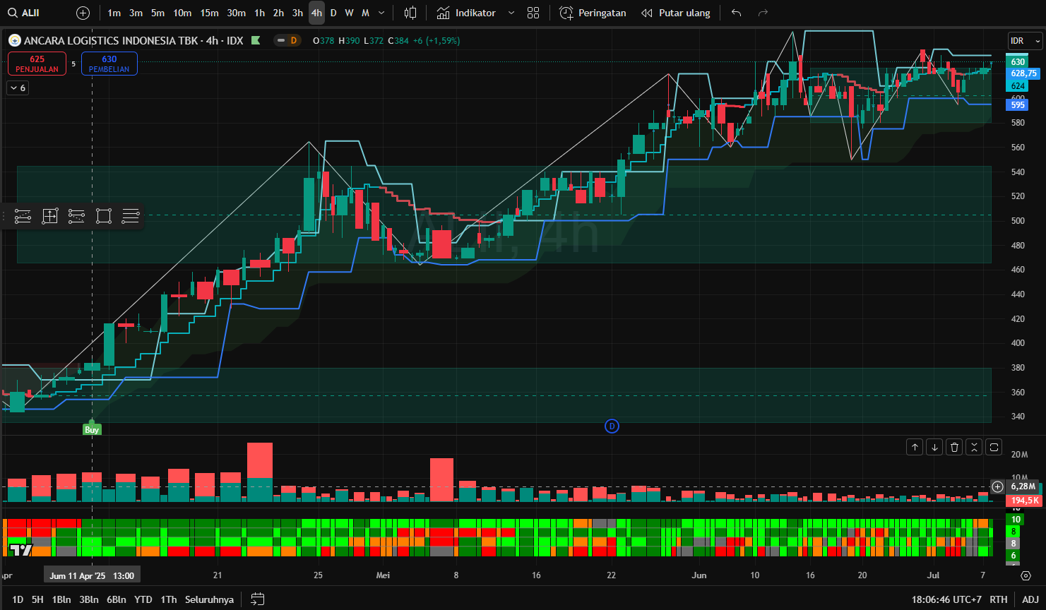Collapse the indicator legend showing 6
This screenshot has height=610, width=1046.
(17, 88)
